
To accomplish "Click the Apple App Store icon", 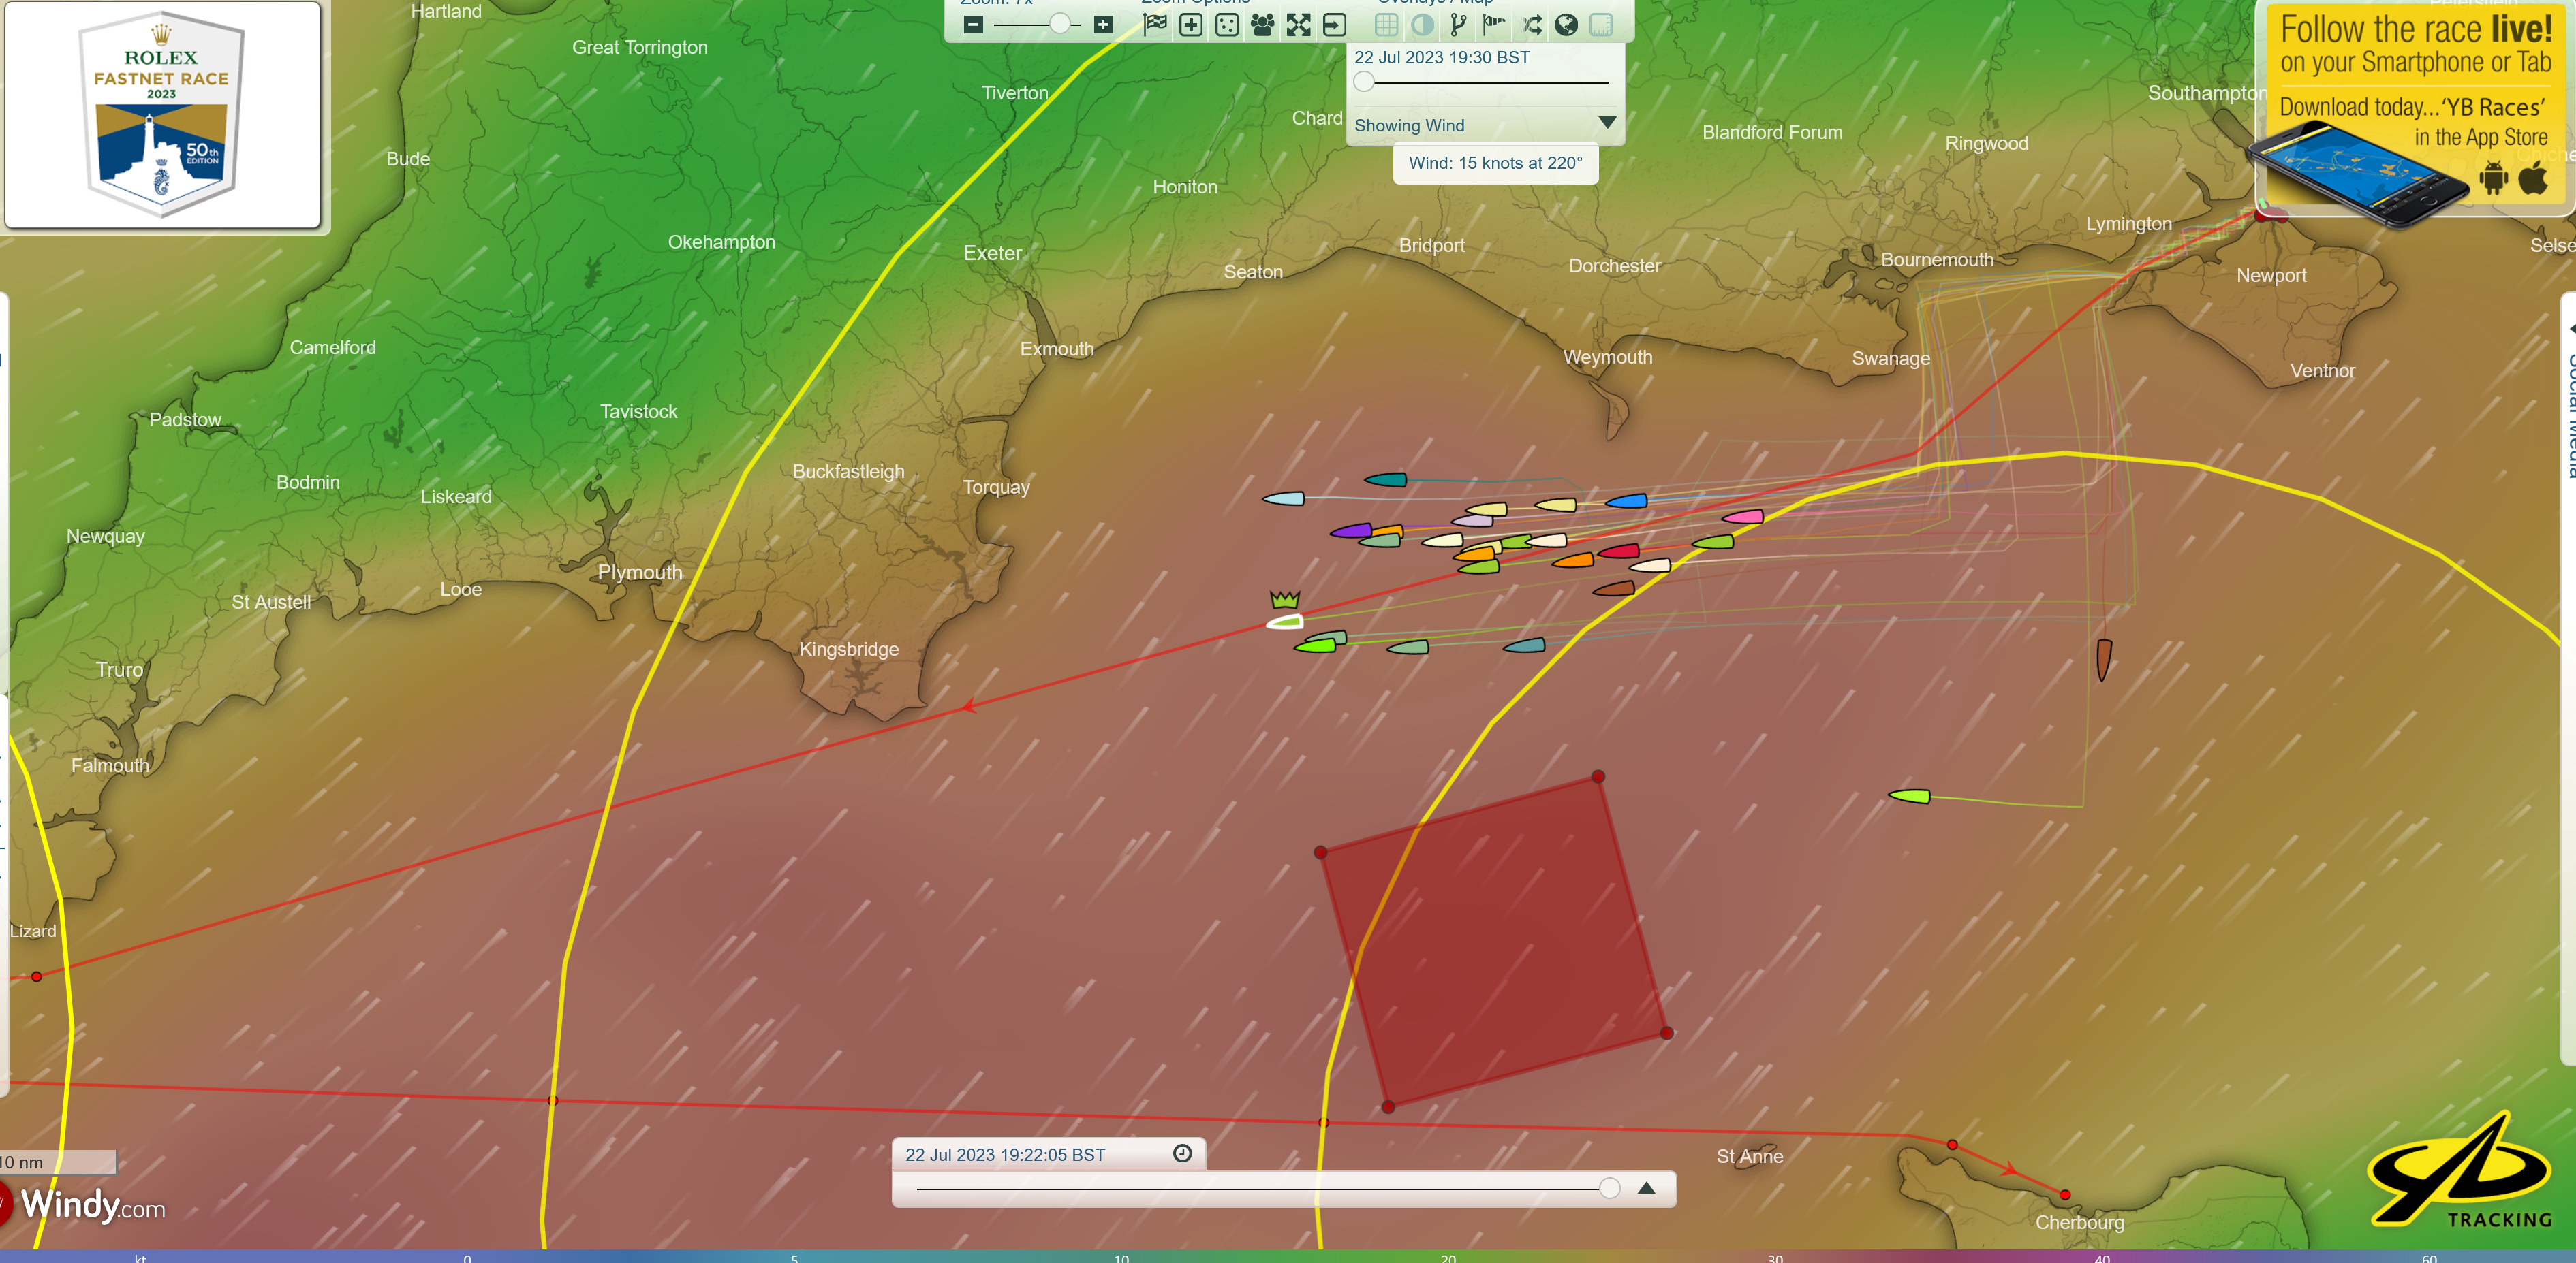I will coord(2534,179).
